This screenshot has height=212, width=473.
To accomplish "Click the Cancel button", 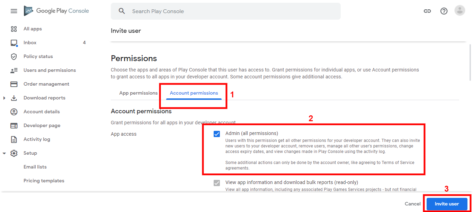I will pyautogui.click(x=412, y=204).
